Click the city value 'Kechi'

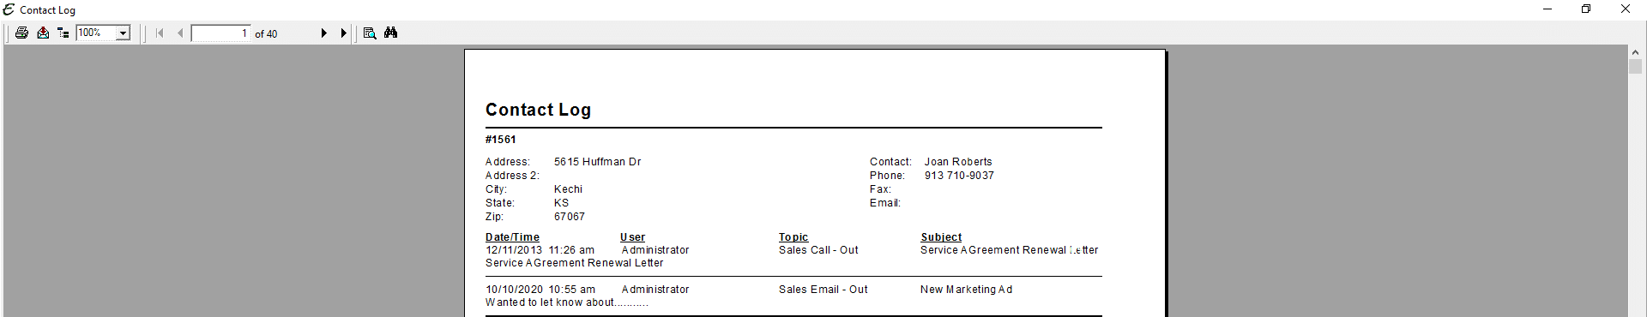coord(568,189)
